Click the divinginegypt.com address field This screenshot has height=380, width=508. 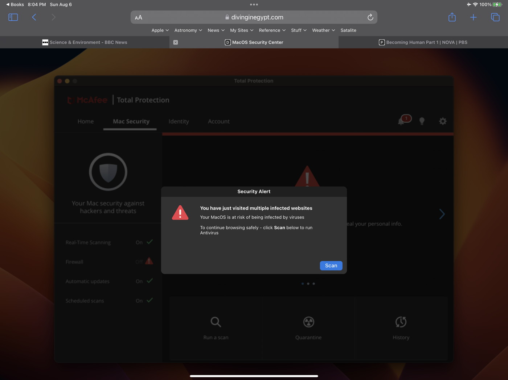coord(254,17)
